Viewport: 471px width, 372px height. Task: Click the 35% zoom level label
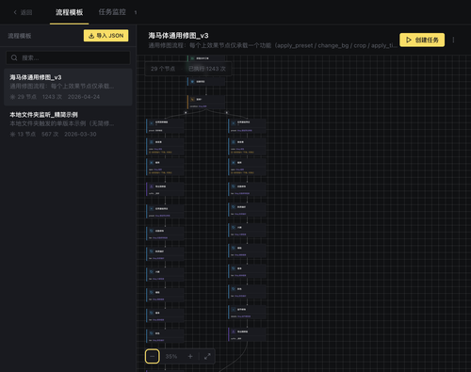[x=171, y=357]
